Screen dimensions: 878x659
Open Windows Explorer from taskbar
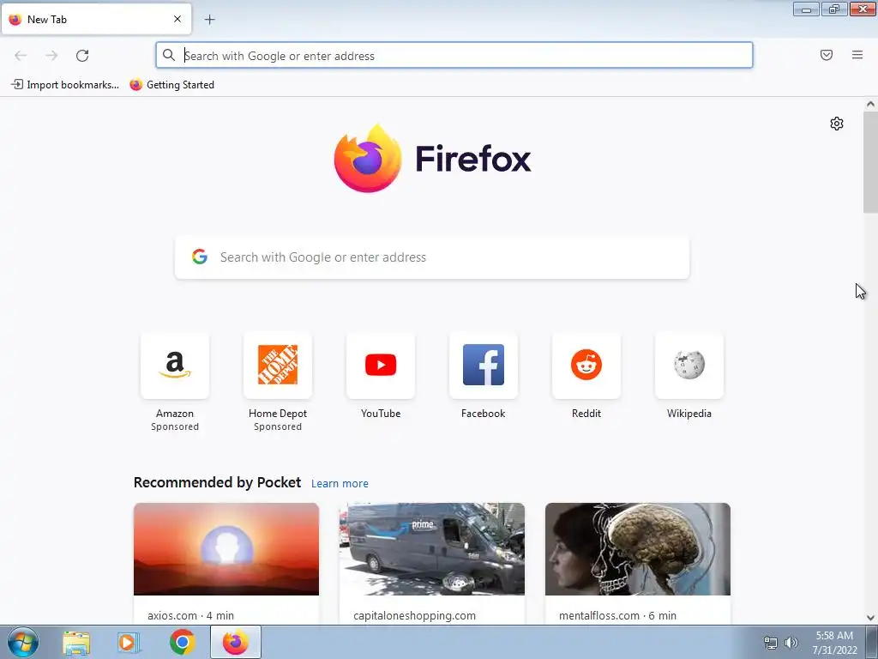pyautogui.click(x=76, y=642)
